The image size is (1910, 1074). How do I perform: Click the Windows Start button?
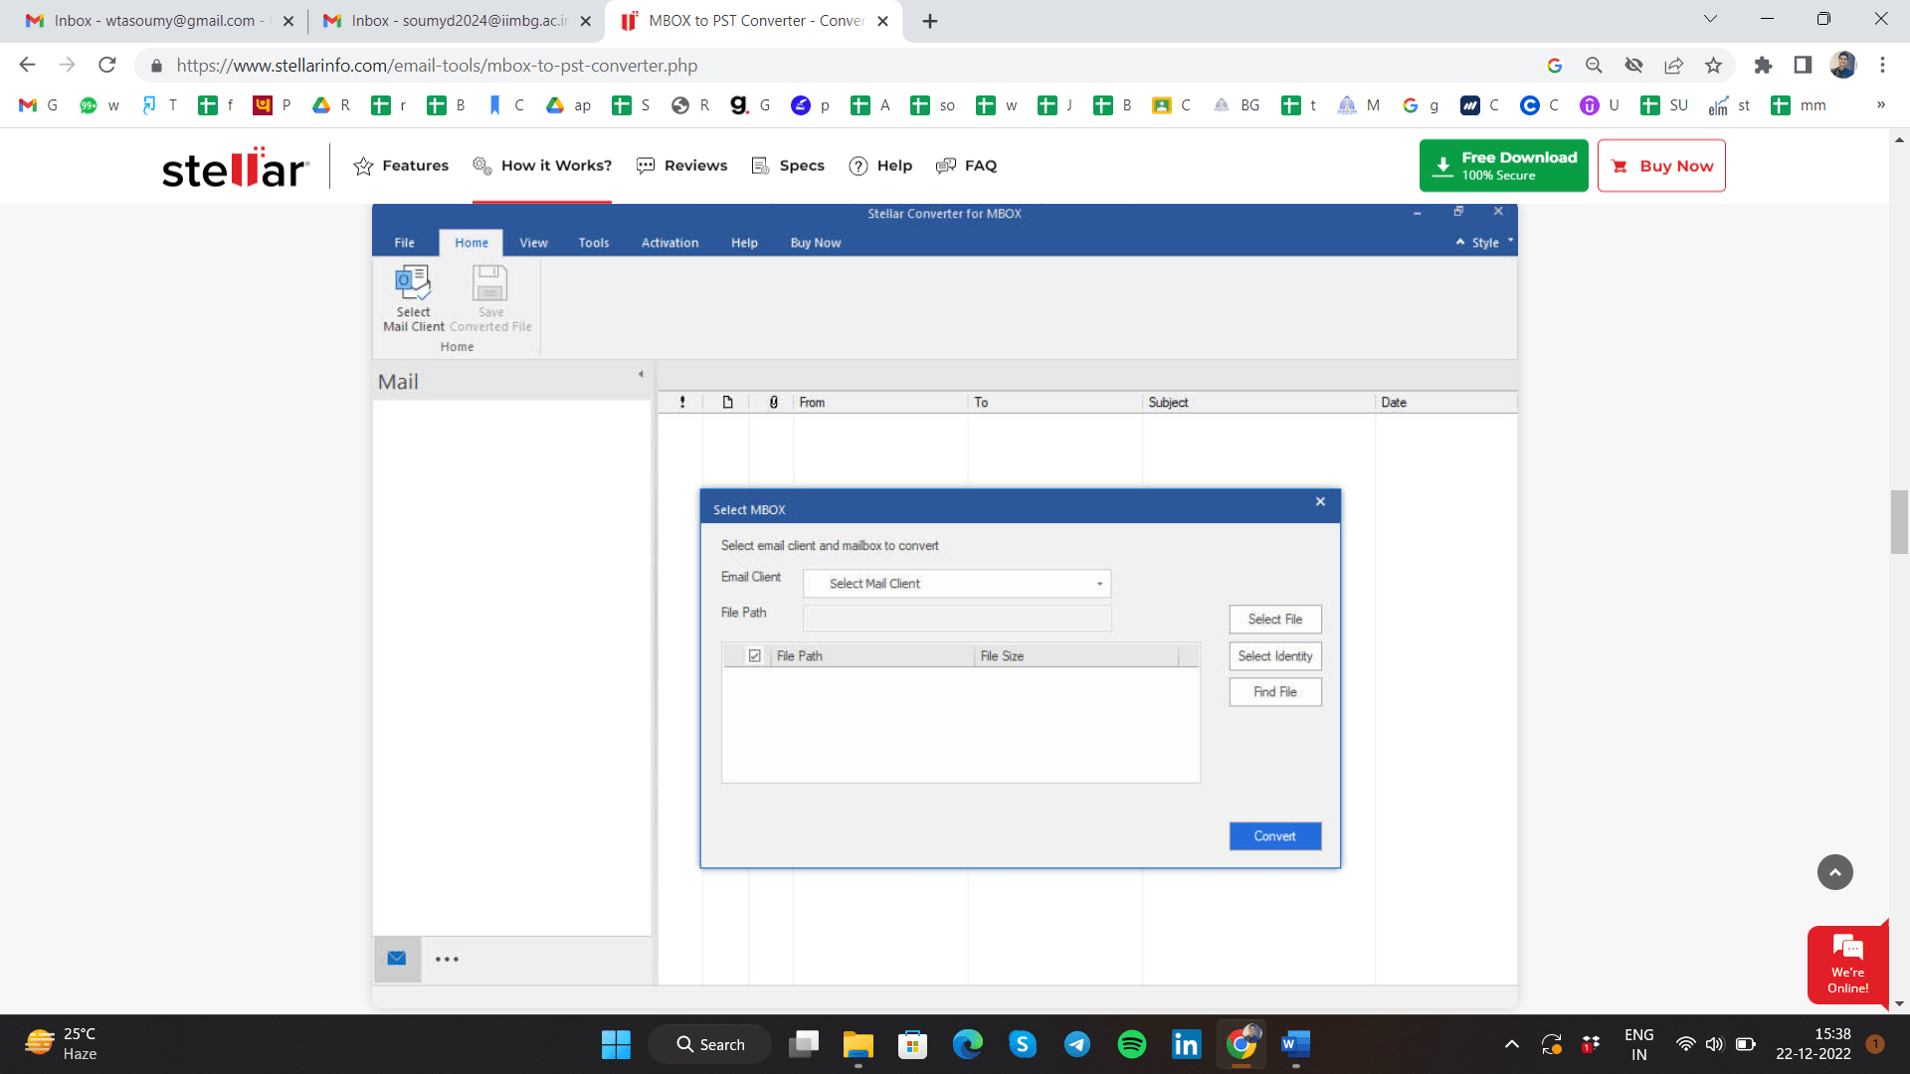tap(616, 1044)
